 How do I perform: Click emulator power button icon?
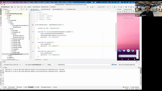[118, 12]
